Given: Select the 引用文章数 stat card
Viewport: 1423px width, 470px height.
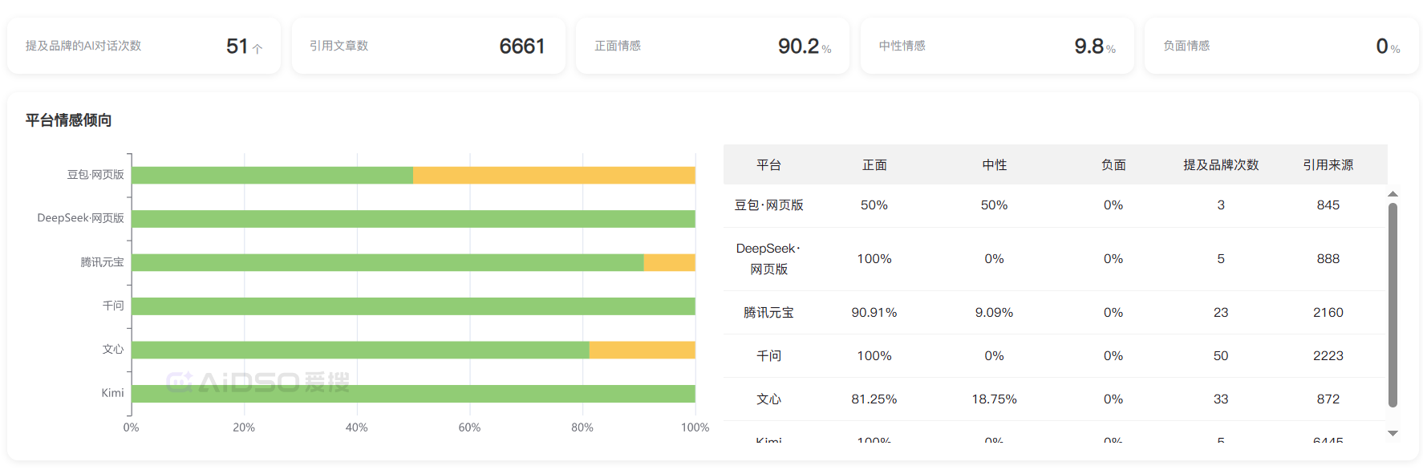Looking at the screenshot, I should (428, 46).
